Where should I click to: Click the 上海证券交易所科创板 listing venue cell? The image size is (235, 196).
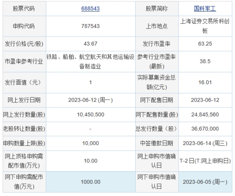(205, 26)
